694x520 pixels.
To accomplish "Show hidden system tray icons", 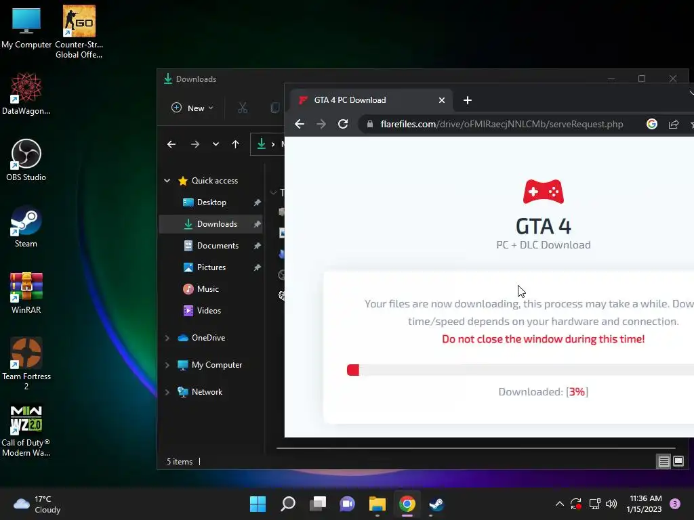I will point(559,504).
